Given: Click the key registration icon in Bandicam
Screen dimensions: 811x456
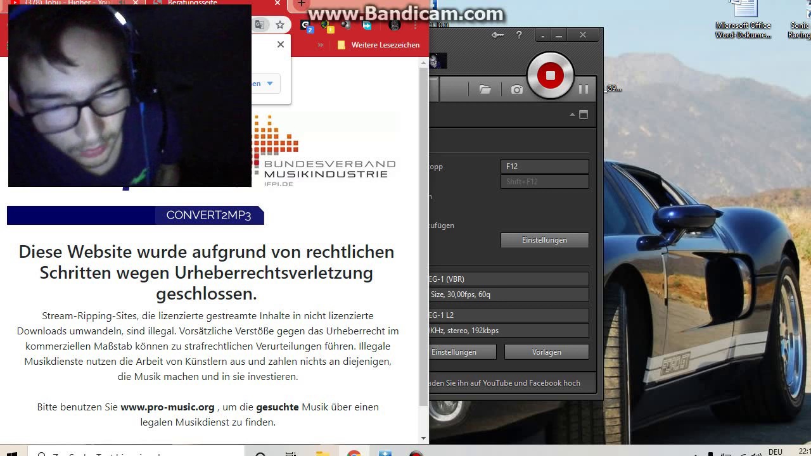Looking at the screenshot, I should click(x=498, y=35).
